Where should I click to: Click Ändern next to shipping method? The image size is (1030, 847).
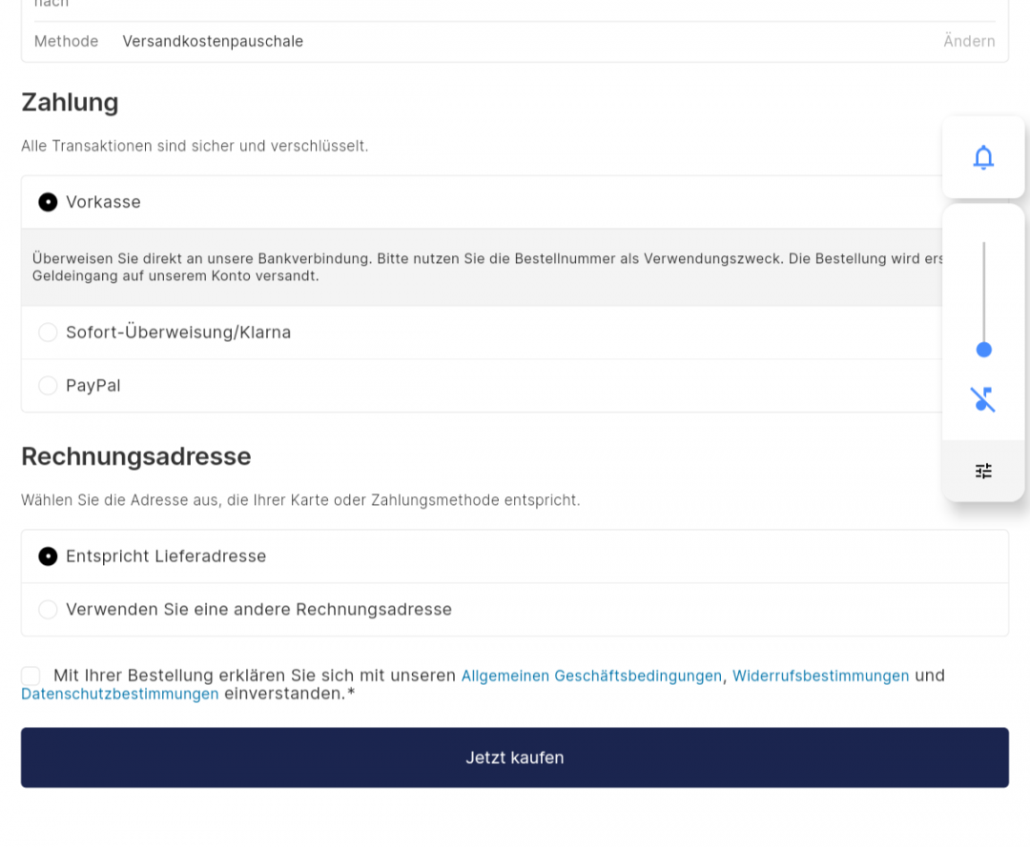tap(969, 41)
